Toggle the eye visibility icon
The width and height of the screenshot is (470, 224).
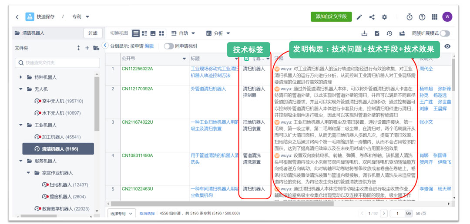point(447,46)
